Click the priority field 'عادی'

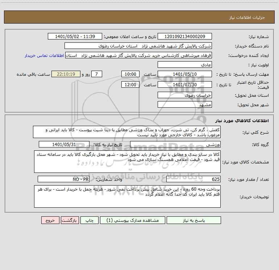(x=185, y=65)
